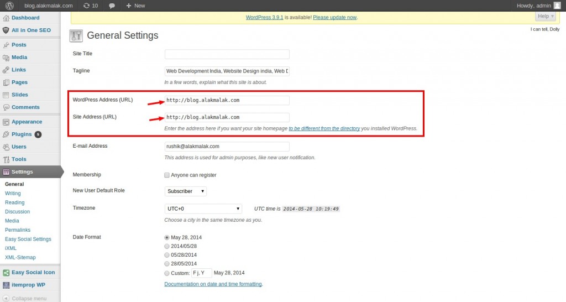Click the Site Title input field
Image resolution: width=566 pixels, height=302 pixels.
(227, 54)
